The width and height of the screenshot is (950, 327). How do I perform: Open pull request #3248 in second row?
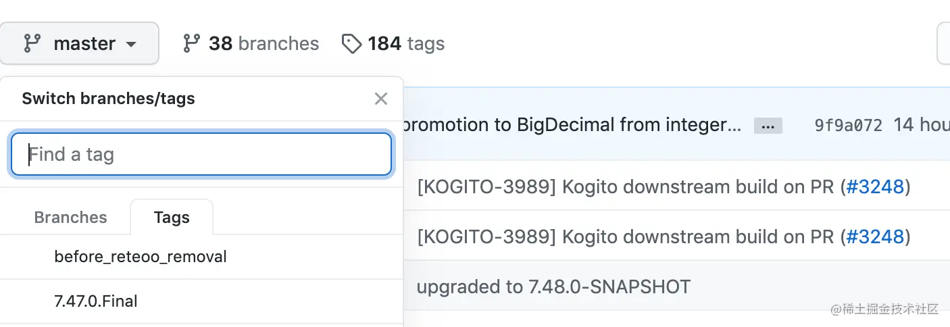click(x=875, y=236)
